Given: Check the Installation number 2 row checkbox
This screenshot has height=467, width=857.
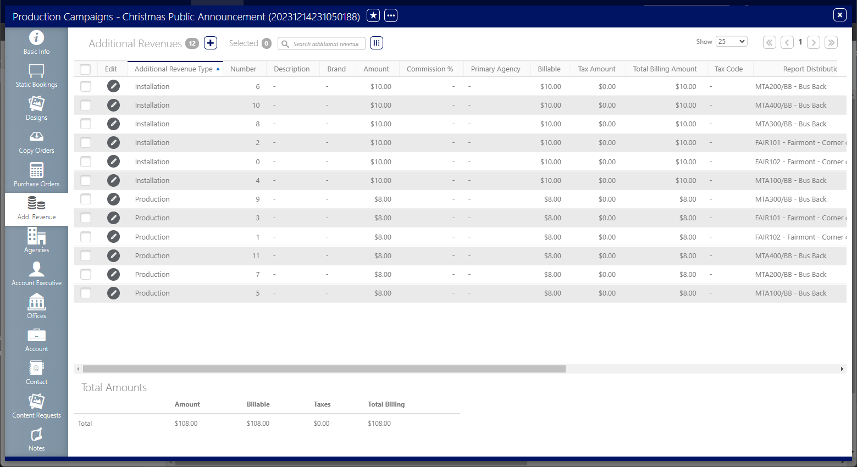Looking at the screenshot, I should click(x=86, y=142).
